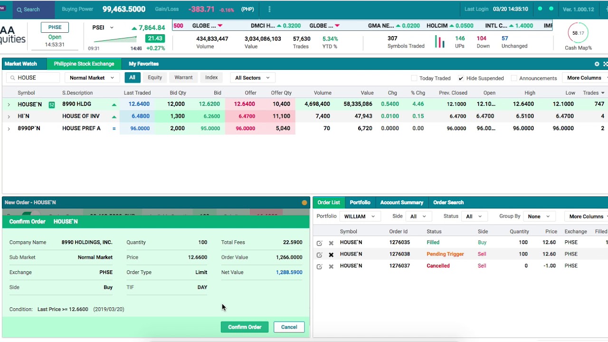Open the Order Search tab

tap(448, 202)
